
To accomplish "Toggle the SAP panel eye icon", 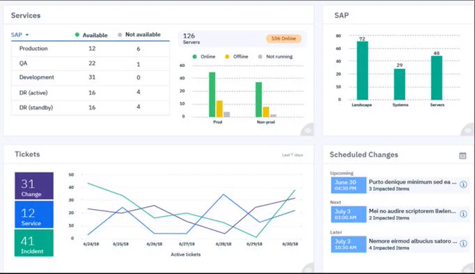I will click(x=467, y=130).
